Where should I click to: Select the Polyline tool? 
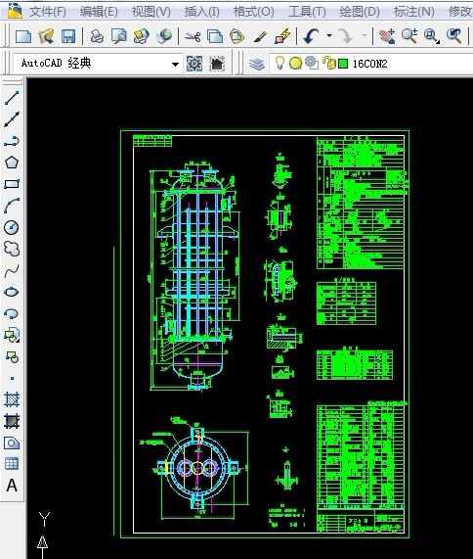pyautogui.click(x=12, y=142)
